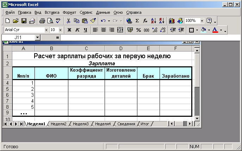Sort descending Я-А
Screen dimensions: 242x151
pyautogui.click(x=162, y=21)
